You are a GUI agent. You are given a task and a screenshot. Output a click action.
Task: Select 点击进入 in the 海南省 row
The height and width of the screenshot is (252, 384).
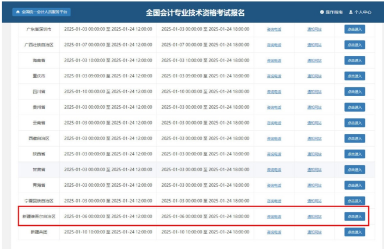354,60
